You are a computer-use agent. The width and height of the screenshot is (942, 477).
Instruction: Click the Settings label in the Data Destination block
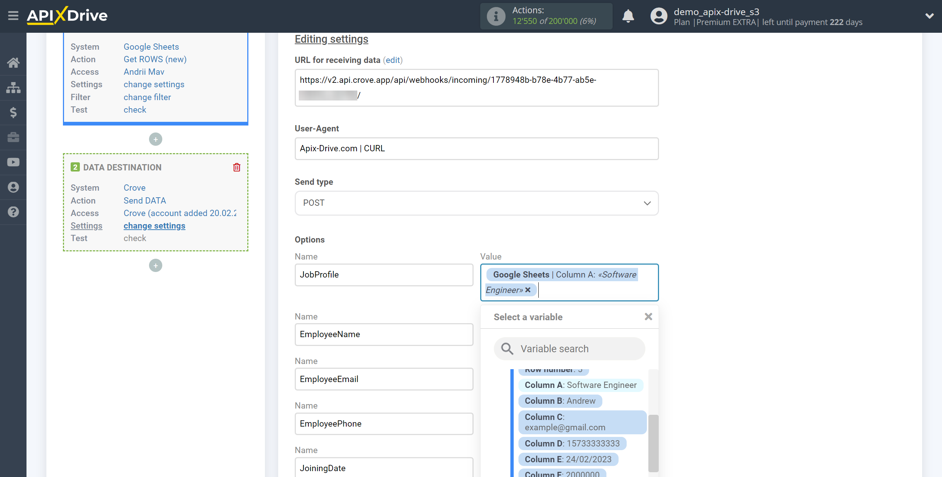(86, 226)
